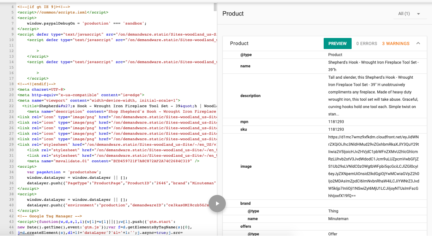Click the Product heading above the results
The width and height of the screenshot is (432, 236).
point(233,13)
